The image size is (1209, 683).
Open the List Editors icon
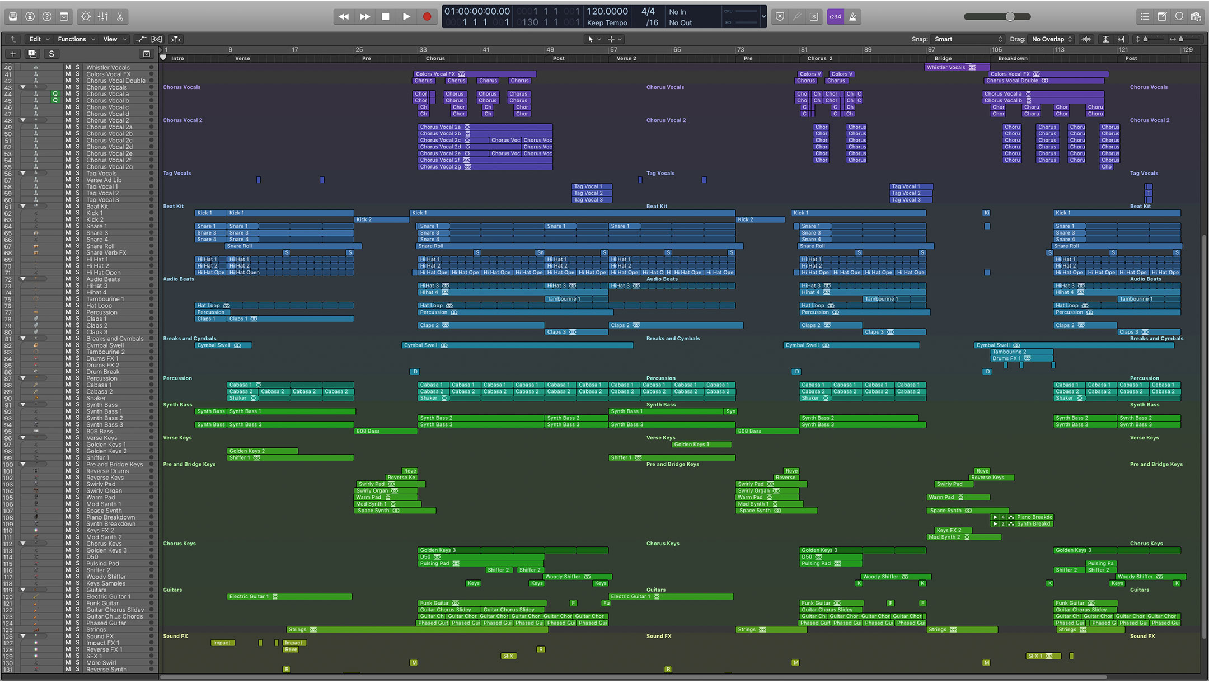coord(1145,17)
